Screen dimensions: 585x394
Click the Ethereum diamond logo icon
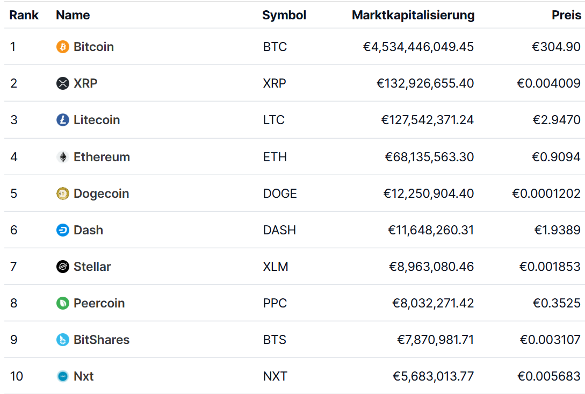pos(63,157)
